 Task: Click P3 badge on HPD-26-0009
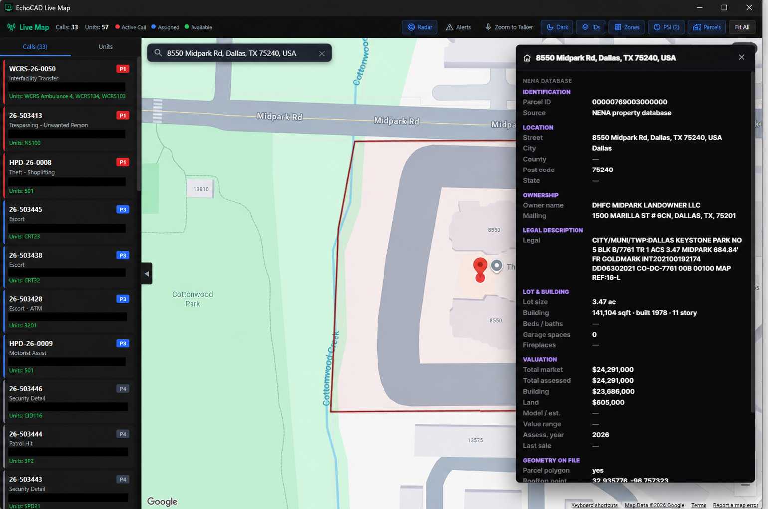tap(123, 343)
